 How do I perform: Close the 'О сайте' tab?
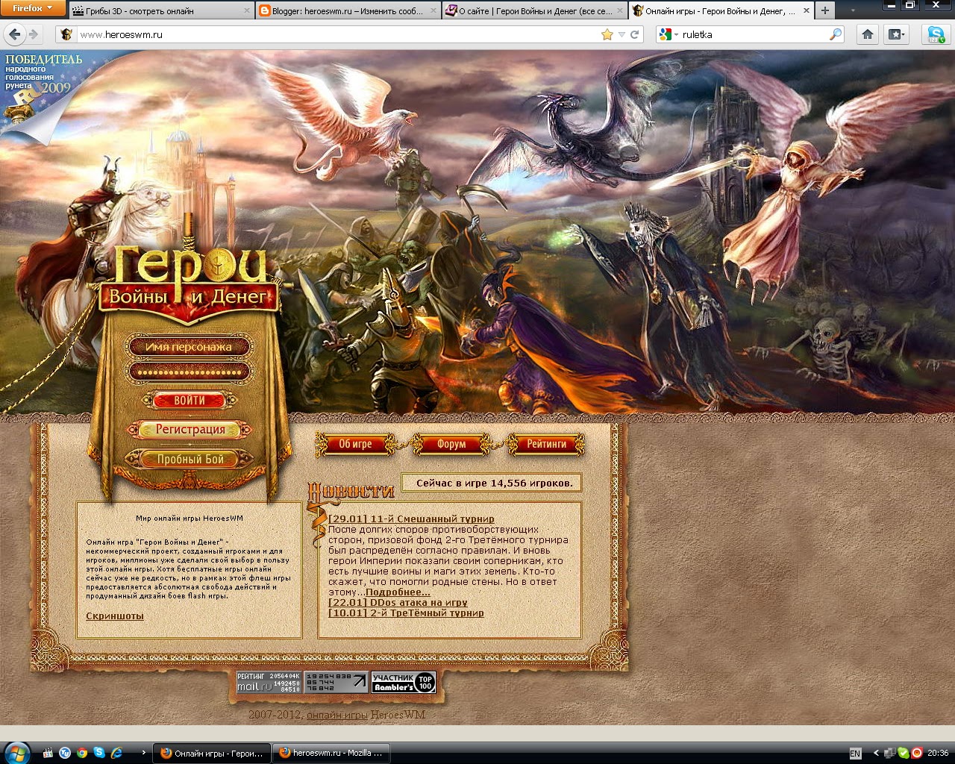[621, 11]
